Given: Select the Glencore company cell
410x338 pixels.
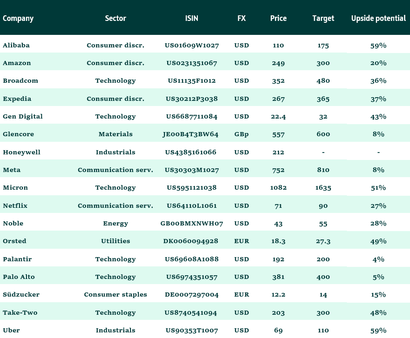Looking at the screenshot, I should 18,134.
